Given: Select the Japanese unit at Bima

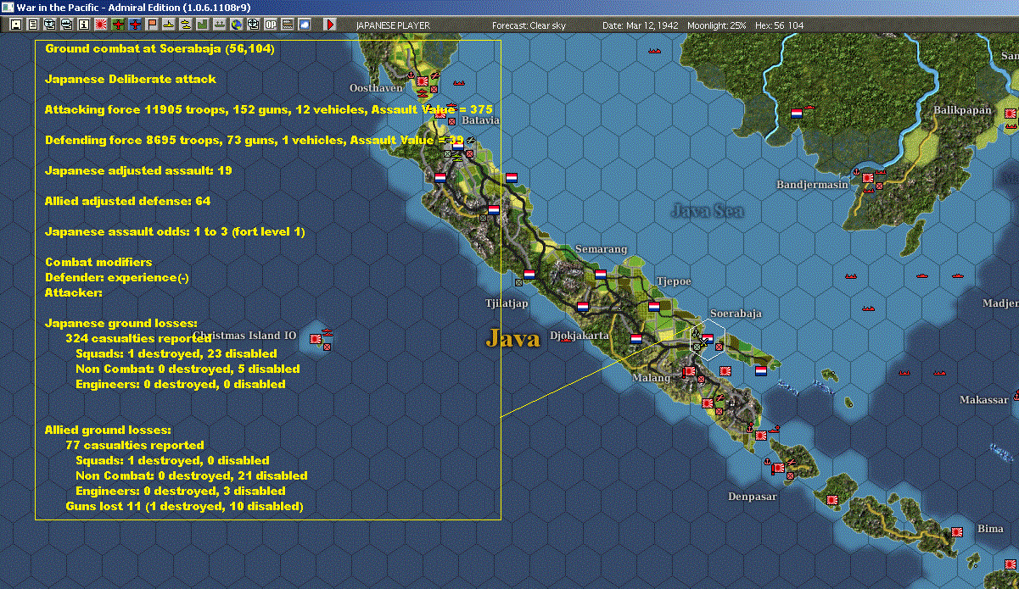Looking at the screenshot, I should (957, 532).
